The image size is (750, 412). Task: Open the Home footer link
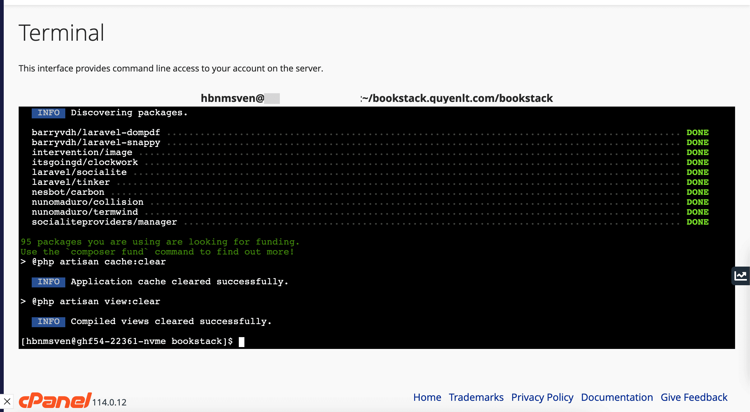point(427,397)
